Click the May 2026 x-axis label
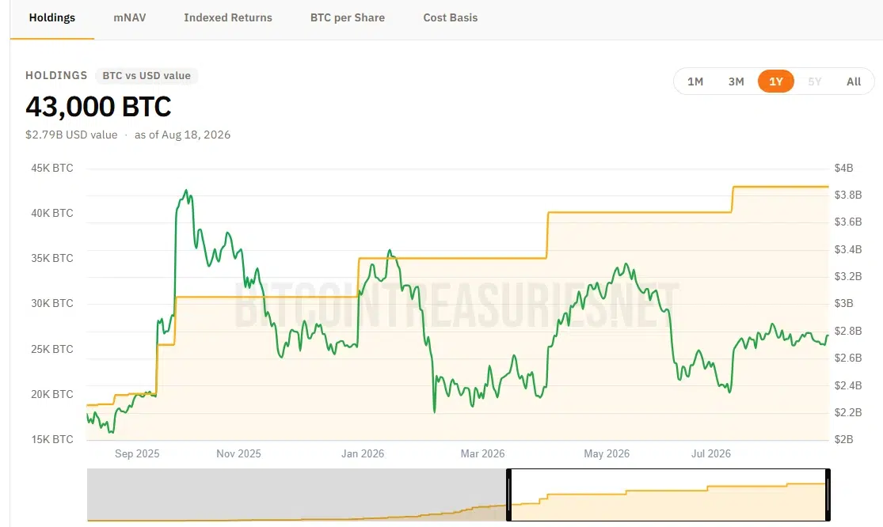883x527 pixels. click(x=607, y=453)
